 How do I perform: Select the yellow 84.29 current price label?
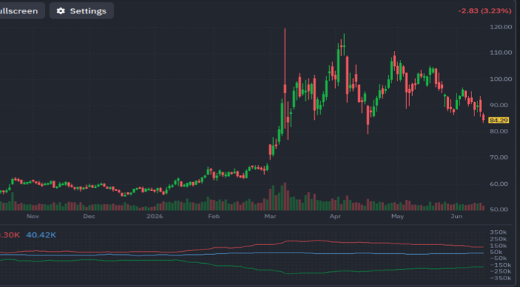coord(498,120)
